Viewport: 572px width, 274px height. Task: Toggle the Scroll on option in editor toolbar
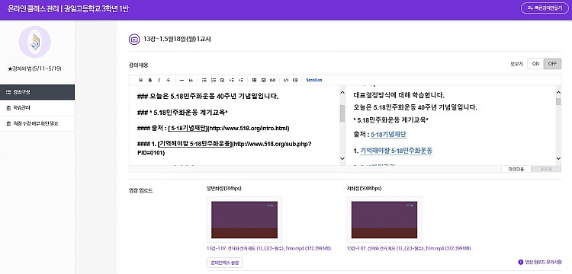tap(314, 80)
